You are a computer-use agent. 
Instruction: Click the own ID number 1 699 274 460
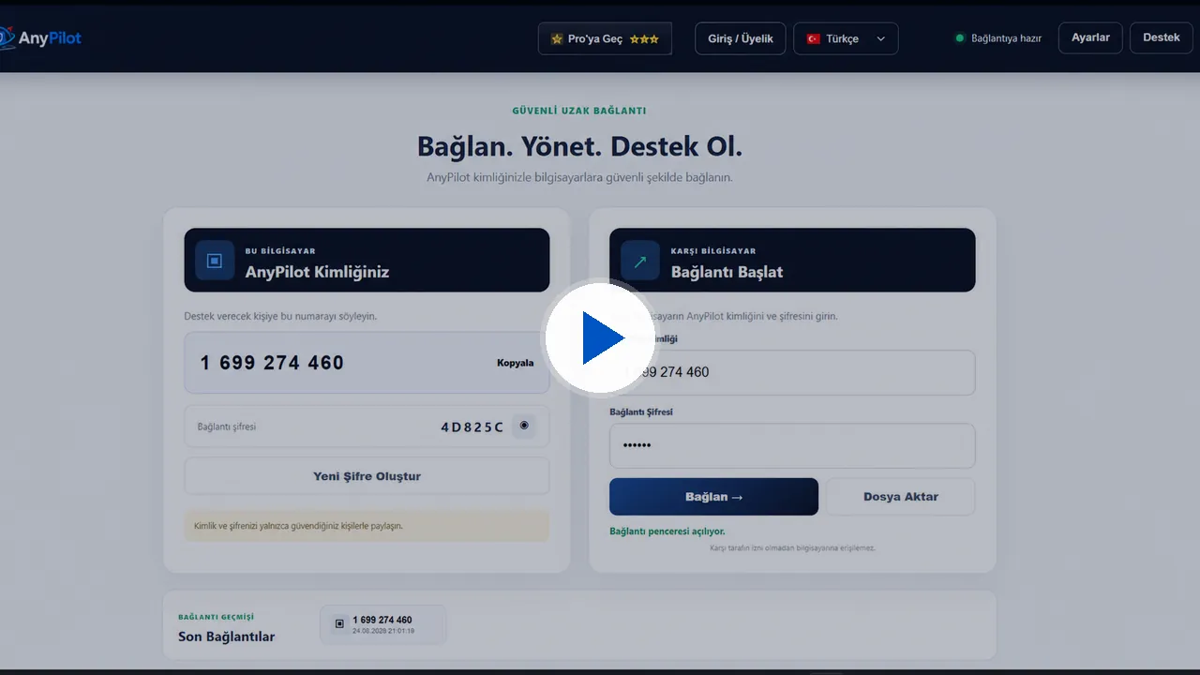tap(272, 363)
